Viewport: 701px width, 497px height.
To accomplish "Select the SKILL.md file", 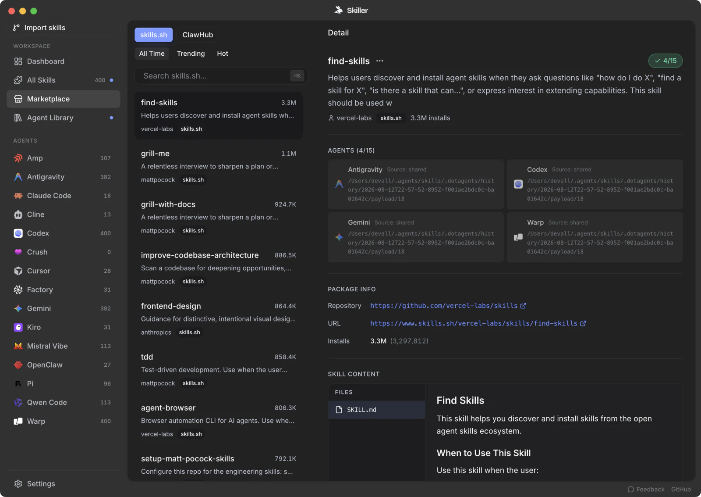I will coord(377,410).
